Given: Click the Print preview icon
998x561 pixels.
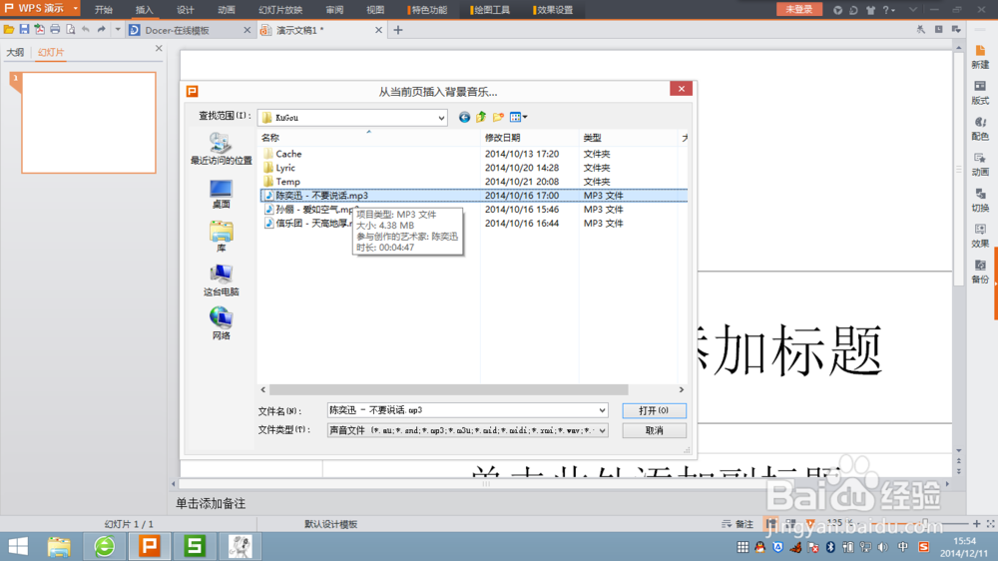Looking at the screenshot, I should [x=70, y=29].
